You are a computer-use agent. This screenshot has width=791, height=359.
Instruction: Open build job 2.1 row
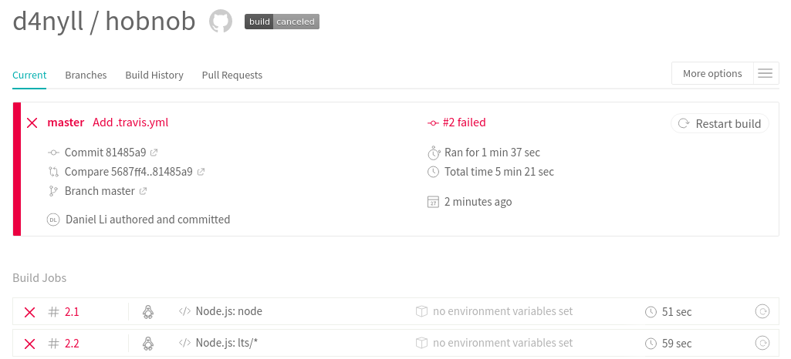click(x=72, y=312)
